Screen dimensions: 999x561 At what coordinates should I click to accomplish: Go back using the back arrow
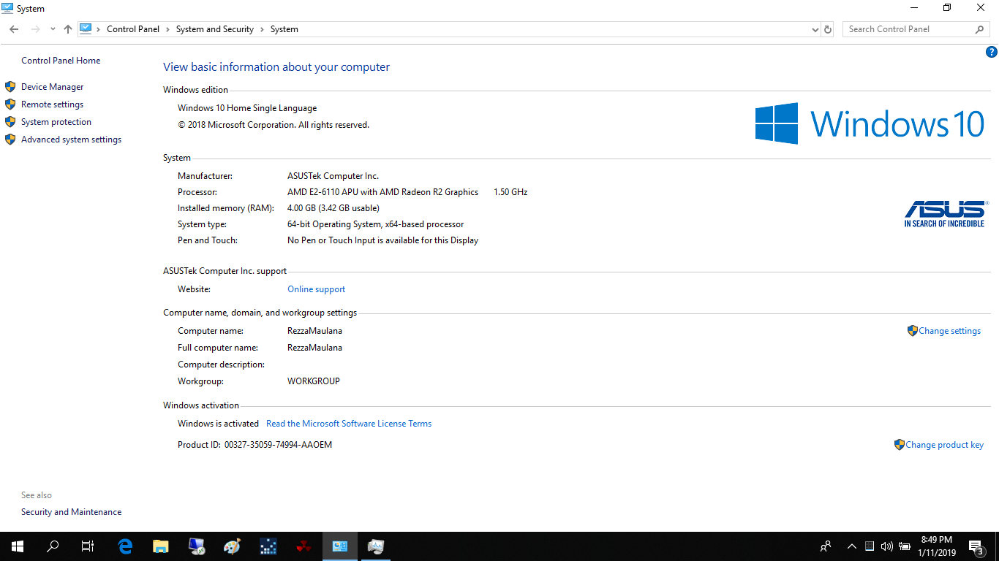click(x=14, y=29)
